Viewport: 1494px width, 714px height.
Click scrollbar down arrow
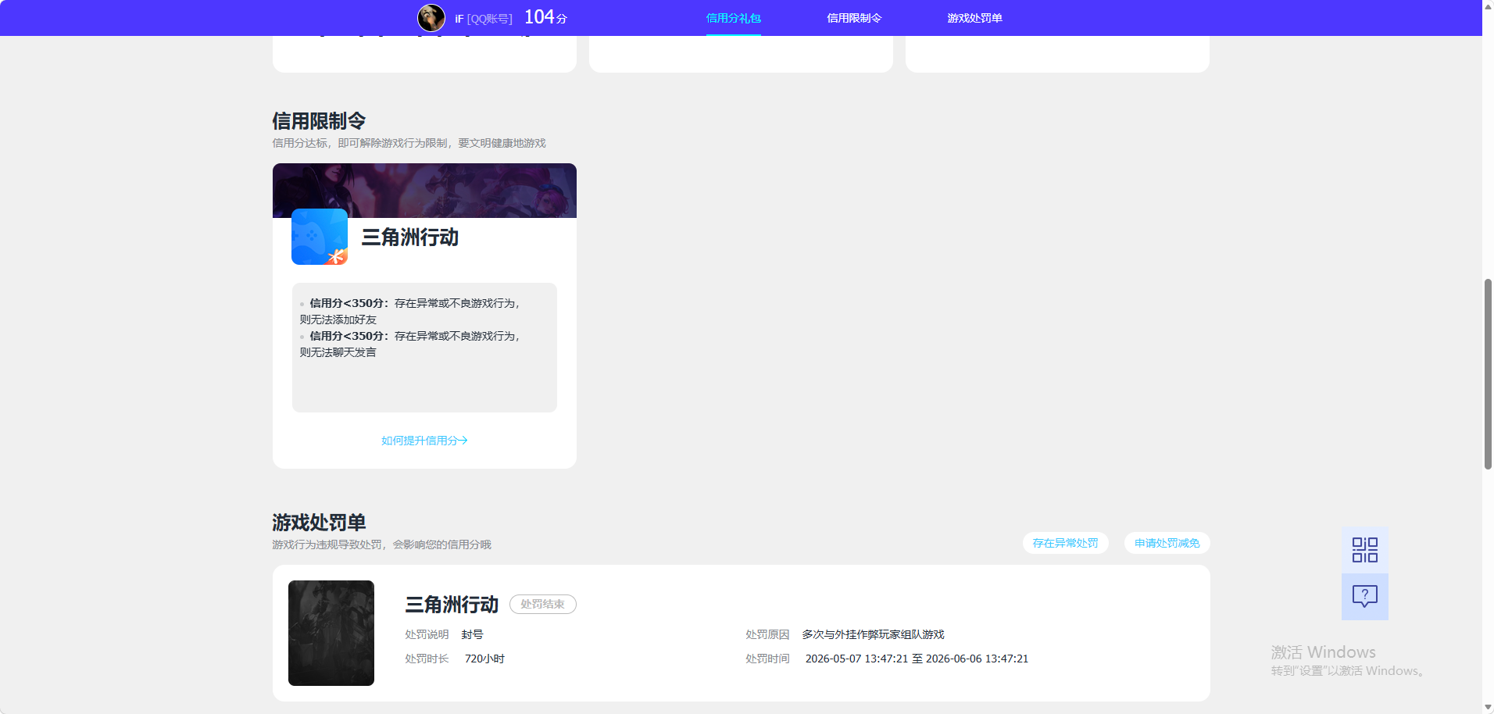click(x=1488, y=707)
